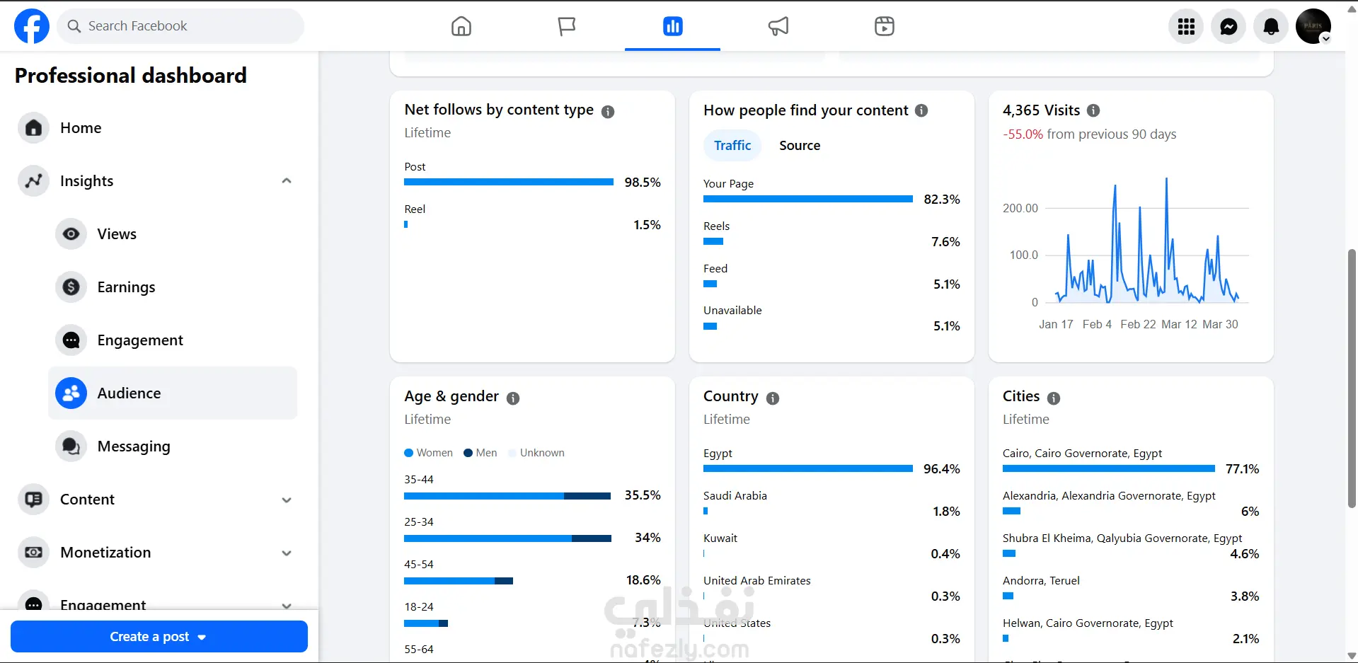Collapse the Insights section chevron
The image size is (1358, 663).
pyautogui.click(x=287, y=181)
